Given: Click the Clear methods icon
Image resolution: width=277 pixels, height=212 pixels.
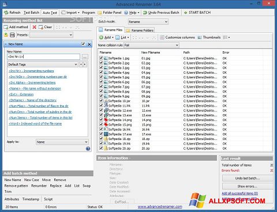Looking at the screenshot, I should (x=40, y=27).
